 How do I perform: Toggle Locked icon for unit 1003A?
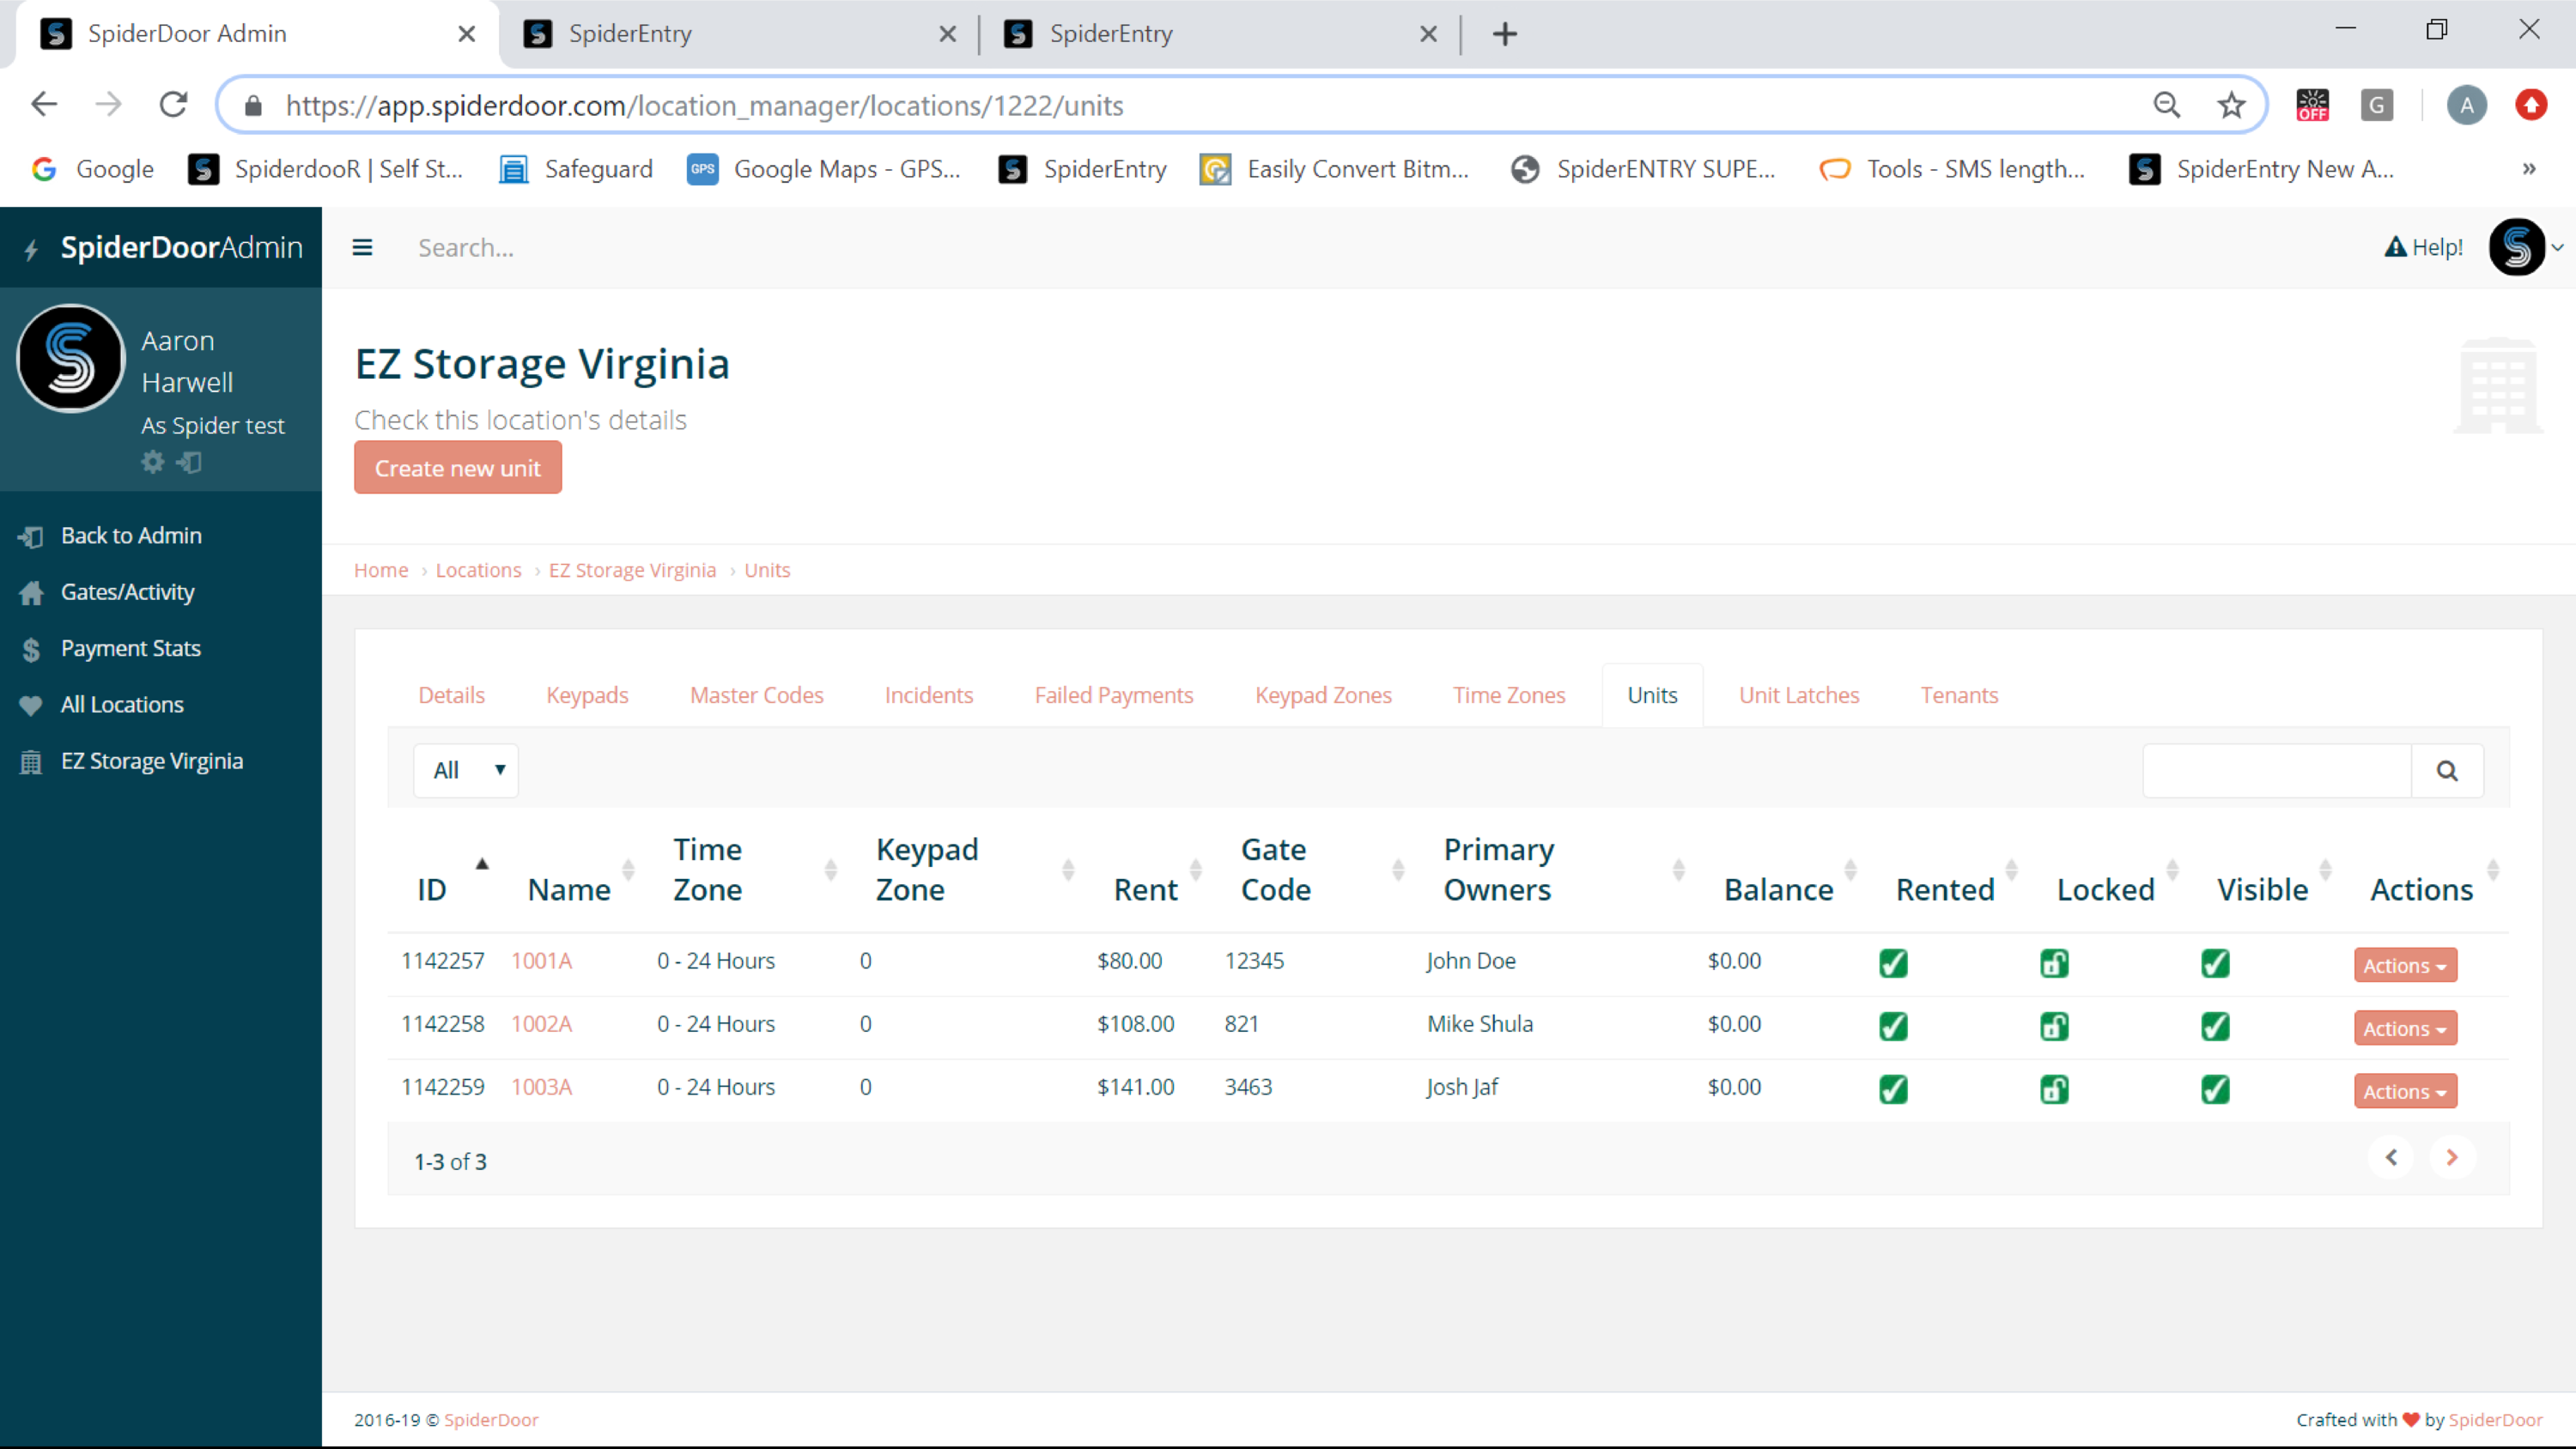(2054, 1089)
